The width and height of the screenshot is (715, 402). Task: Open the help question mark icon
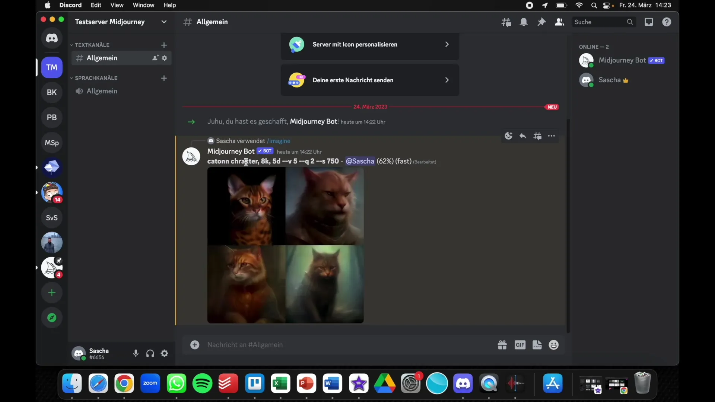tap(667, 22)
